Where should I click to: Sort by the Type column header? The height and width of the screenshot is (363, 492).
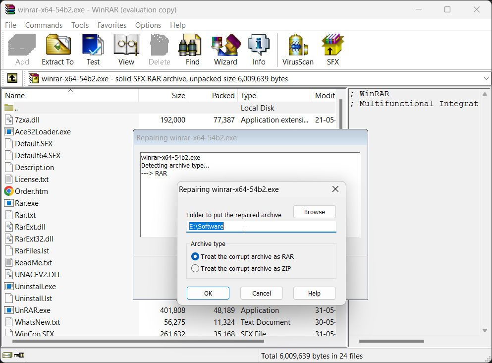pos(275,95)
